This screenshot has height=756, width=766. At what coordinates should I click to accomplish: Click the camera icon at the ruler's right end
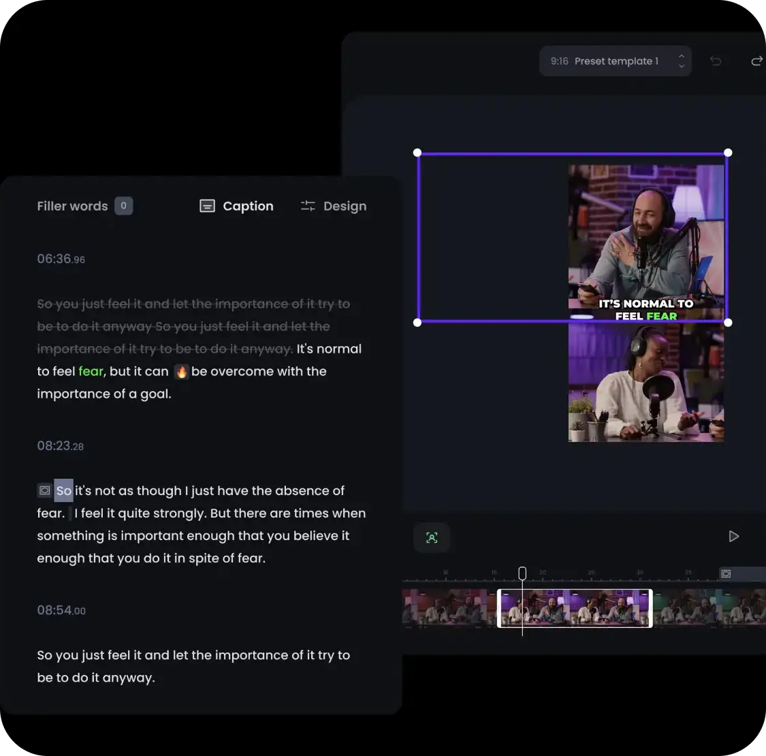[726, 573]
